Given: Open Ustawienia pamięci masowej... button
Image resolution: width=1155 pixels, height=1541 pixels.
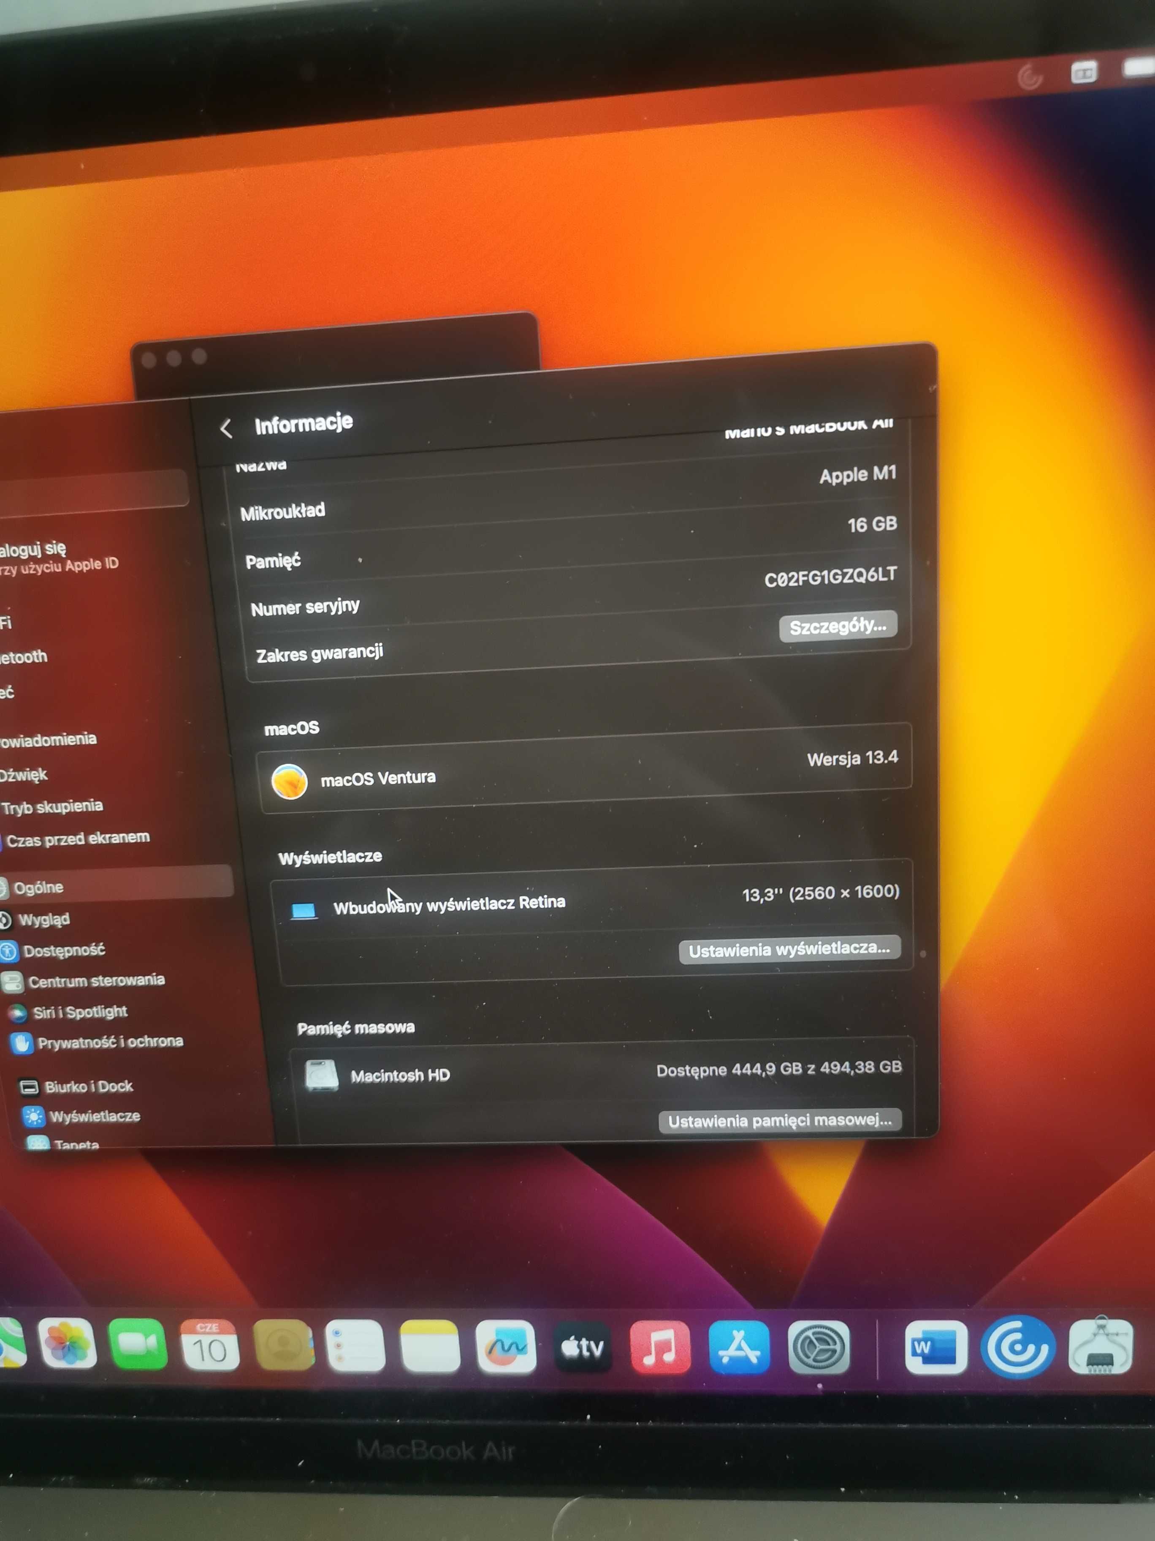Looking at the screenshot, I should (780, 1120).
